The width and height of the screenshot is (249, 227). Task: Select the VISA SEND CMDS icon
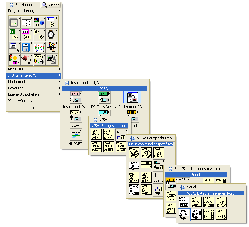pos(171,196)
